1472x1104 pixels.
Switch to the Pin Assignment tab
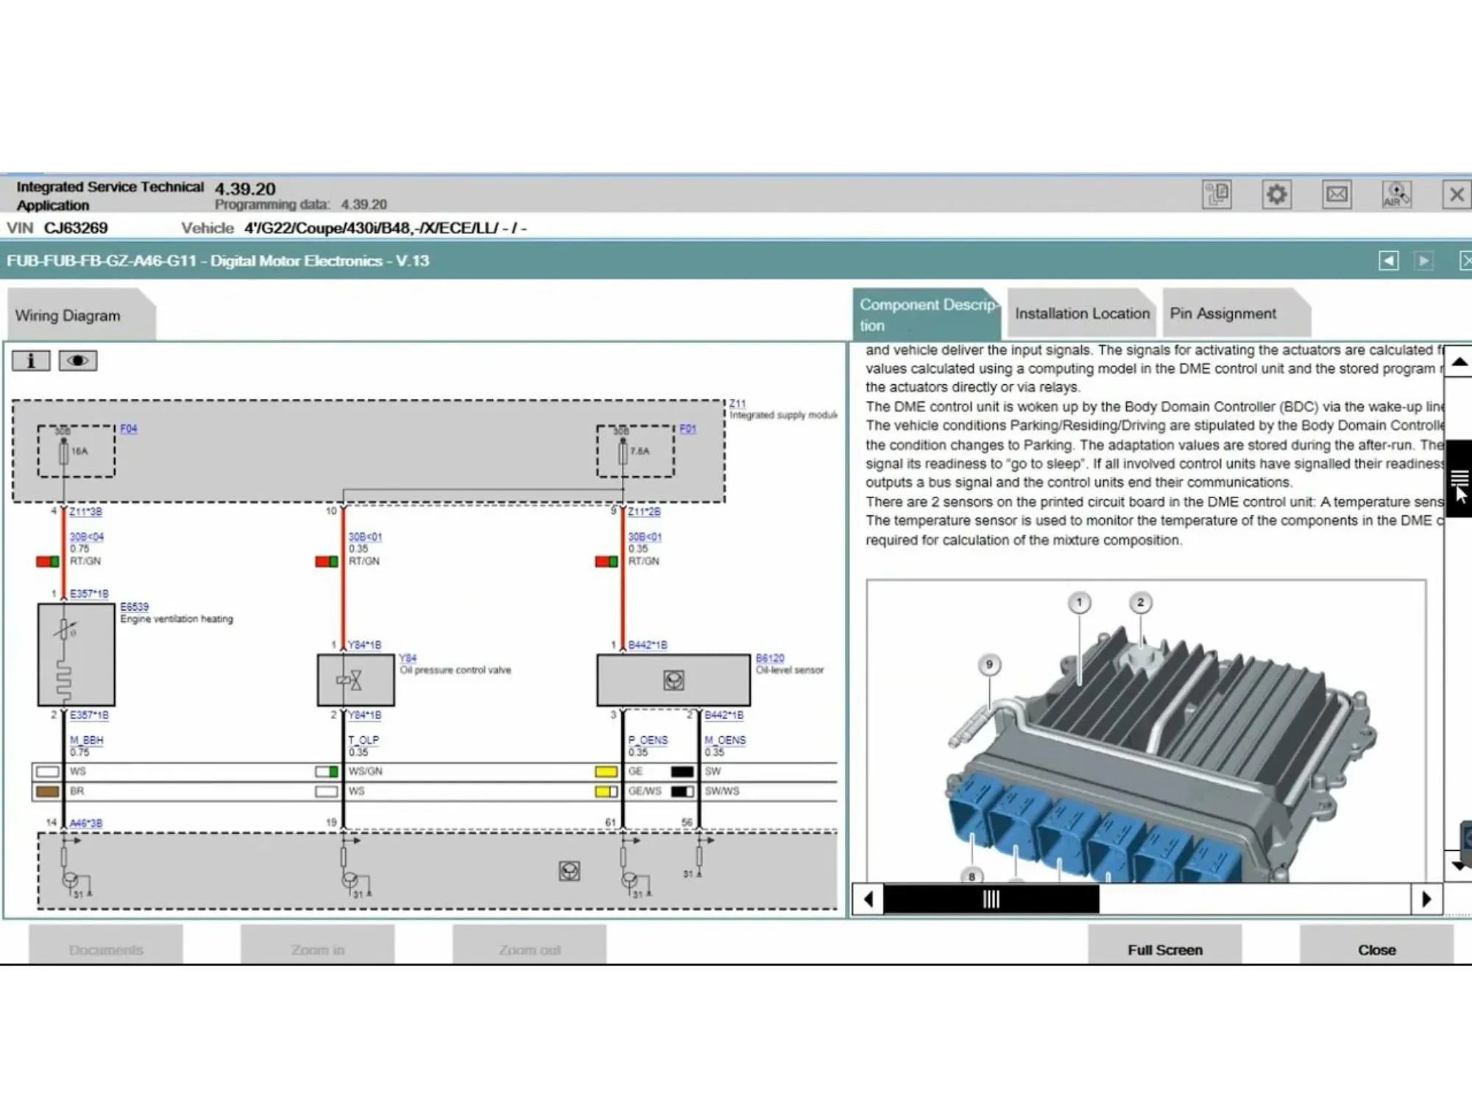tap(1222, 314)
